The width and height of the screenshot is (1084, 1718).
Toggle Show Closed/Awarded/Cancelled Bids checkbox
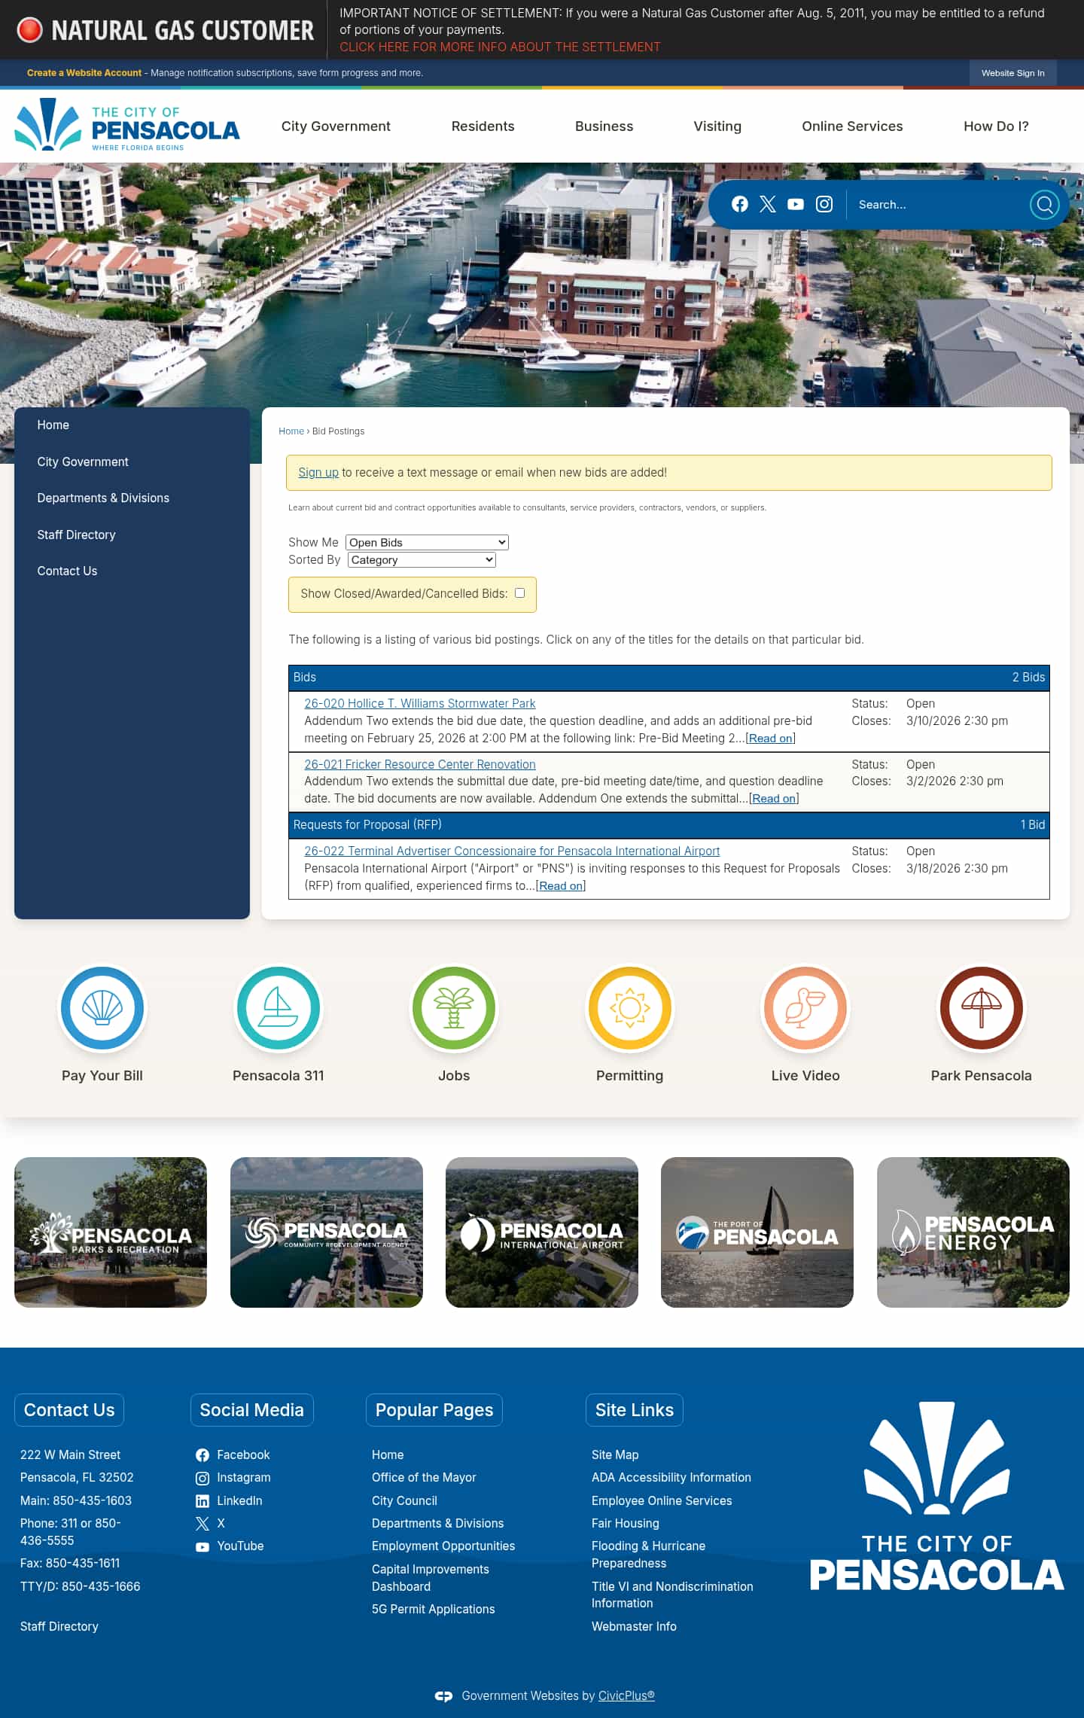pos(519,593)
